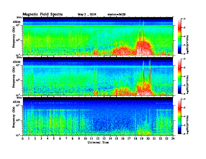Click hour 8 on the time axis

coord(73,139)
